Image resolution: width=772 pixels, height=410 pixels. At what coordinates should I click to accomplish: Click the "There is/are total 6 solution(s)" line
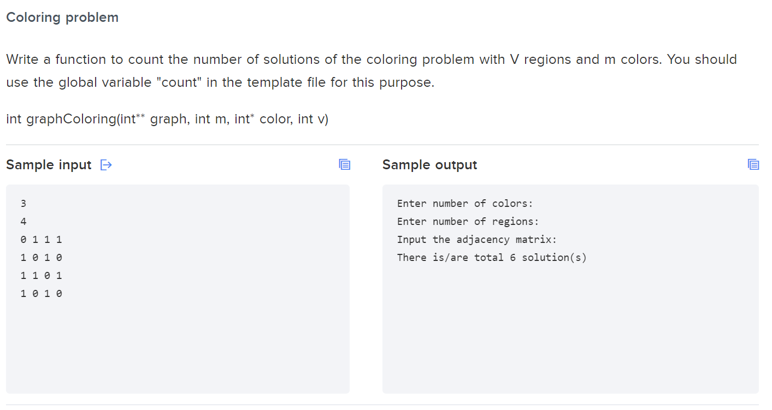(492, 258)
